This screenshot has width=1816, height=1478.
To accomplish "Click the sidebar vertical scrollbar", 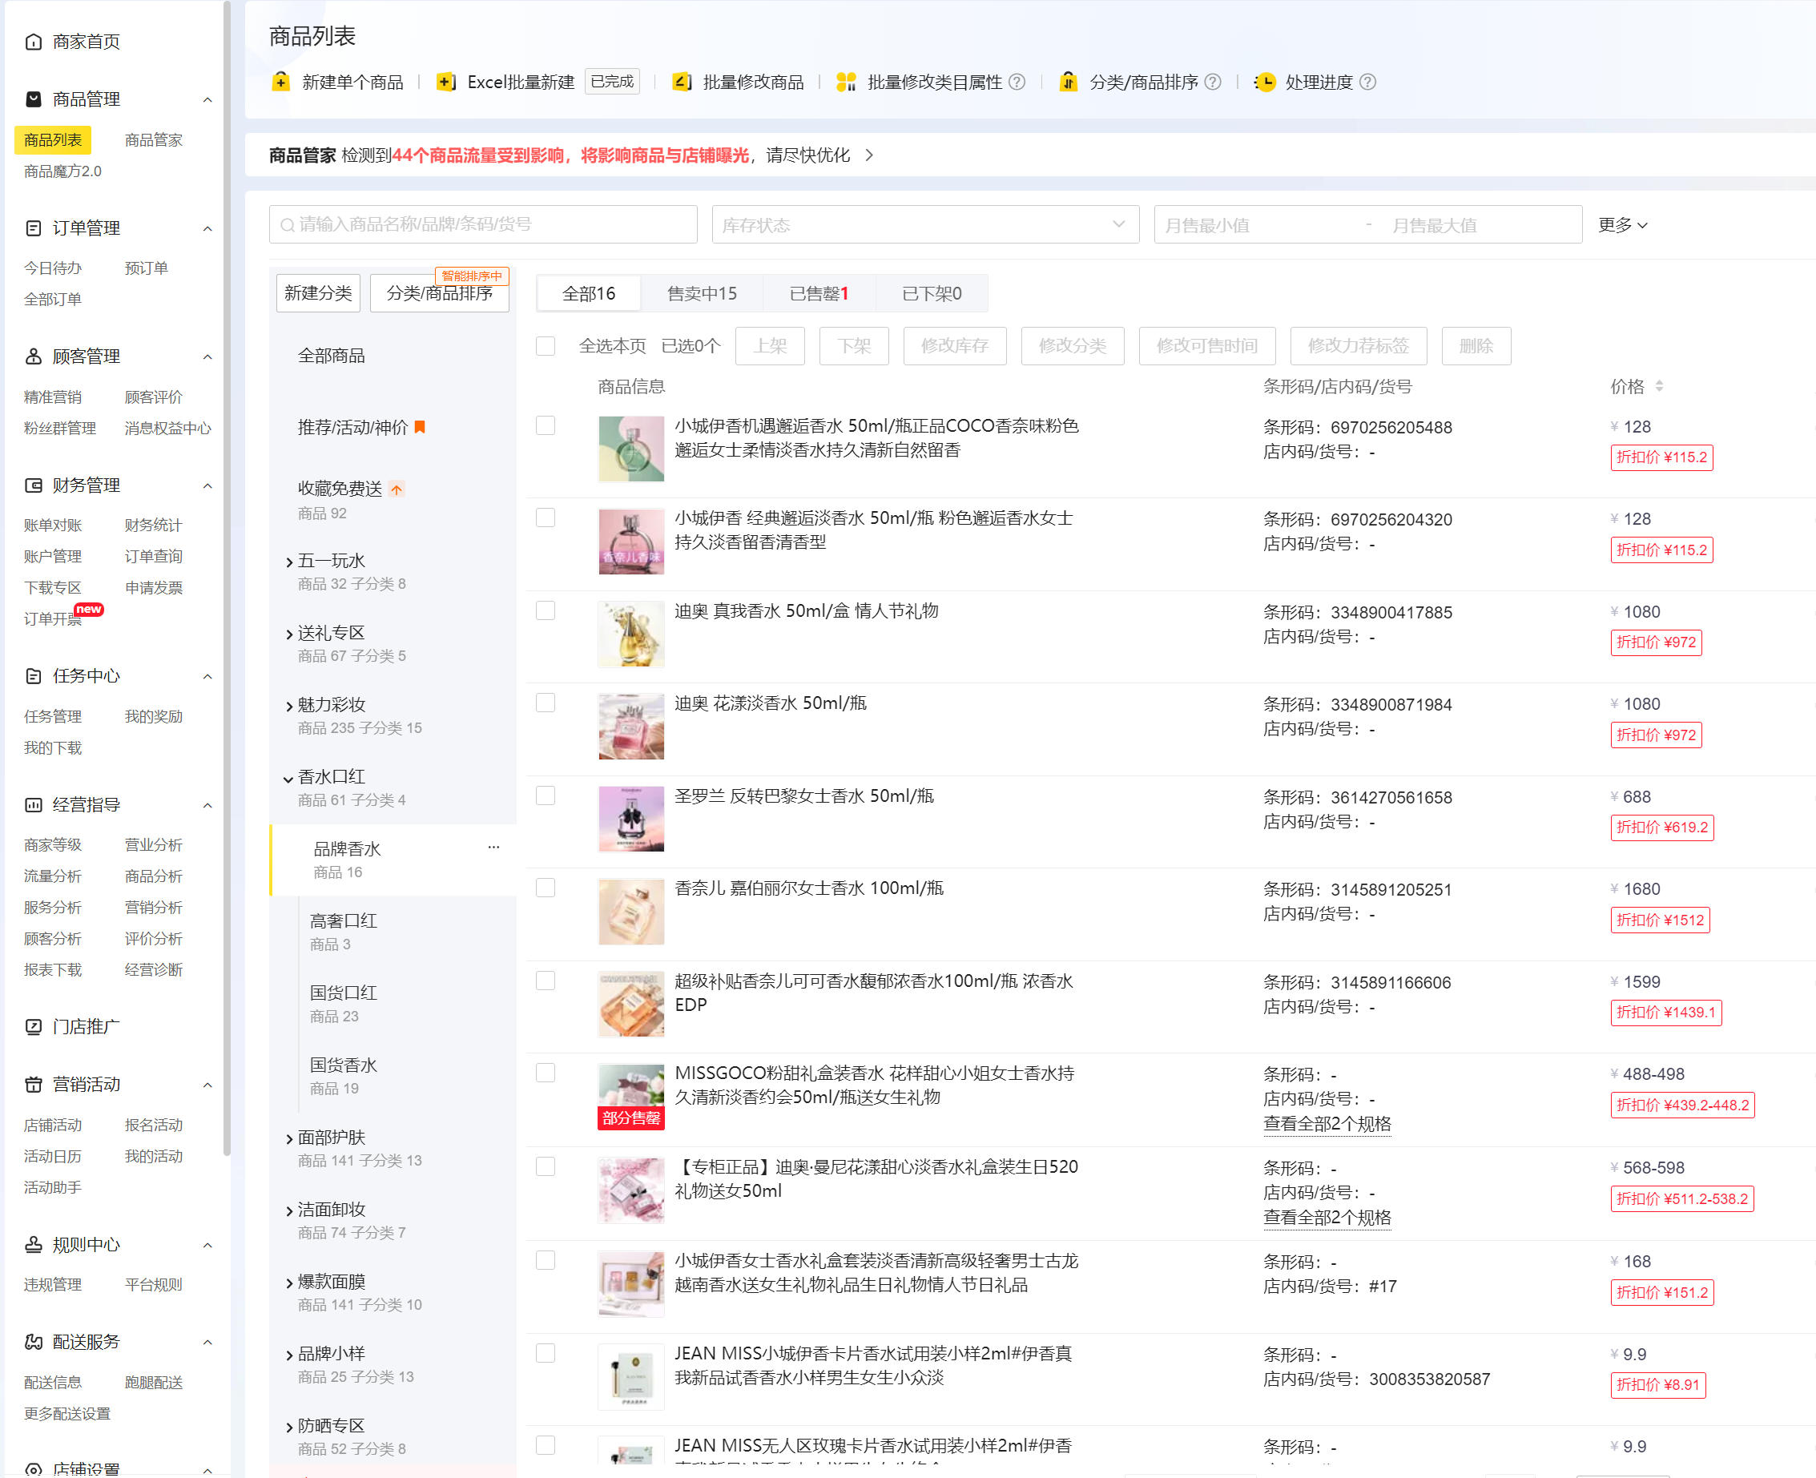I will pyautogui.click(x=227, y=579).
